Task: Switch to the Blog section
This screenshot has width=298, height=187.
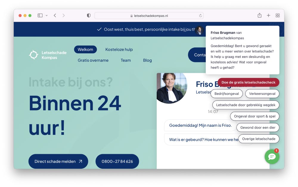Action: coord(147,60)
